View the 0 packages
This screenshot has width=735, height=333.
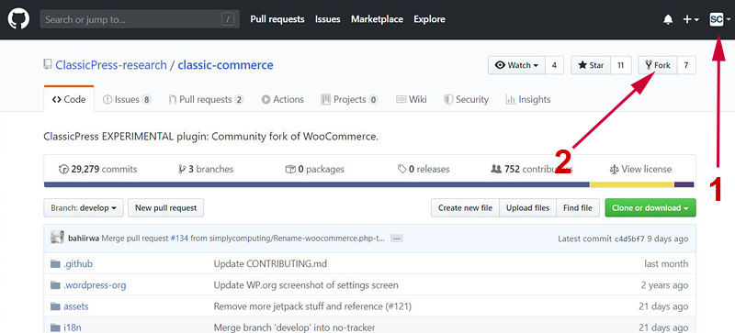click(315, 169)
